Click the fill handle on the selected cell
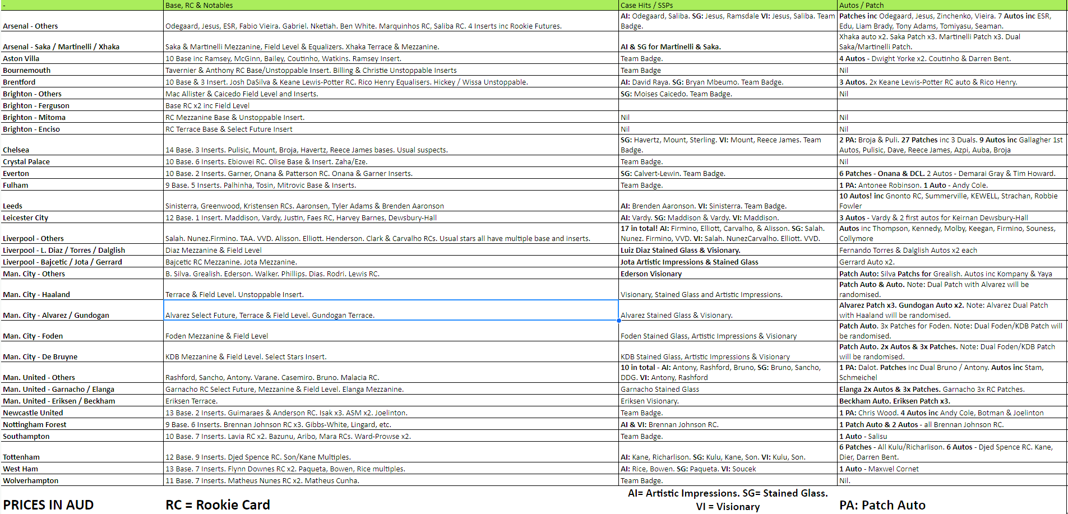This screenshot has height=514, width=1068. click(x=618, y=321)
